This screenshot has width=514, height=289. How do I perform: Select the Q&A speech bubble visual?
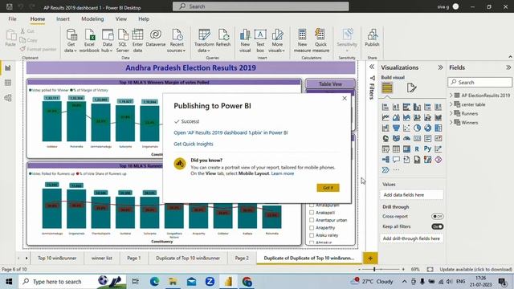click(396, 160)
